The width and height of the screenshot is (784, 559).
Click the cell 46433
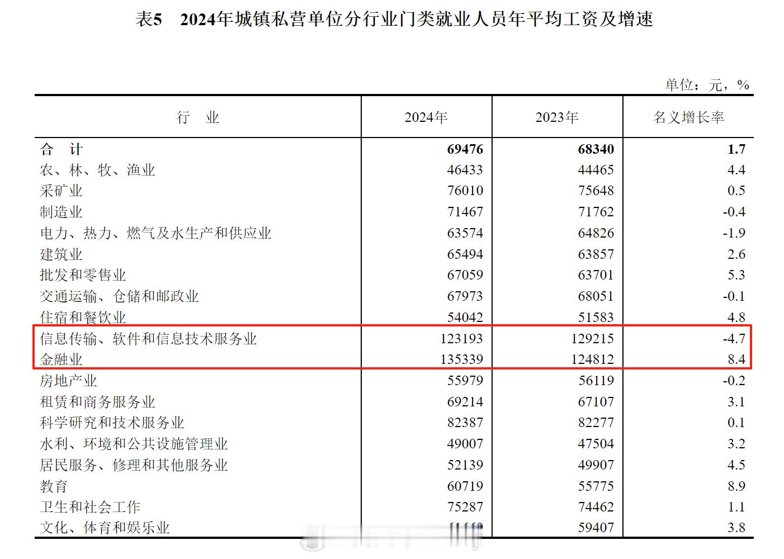[465, 170]
